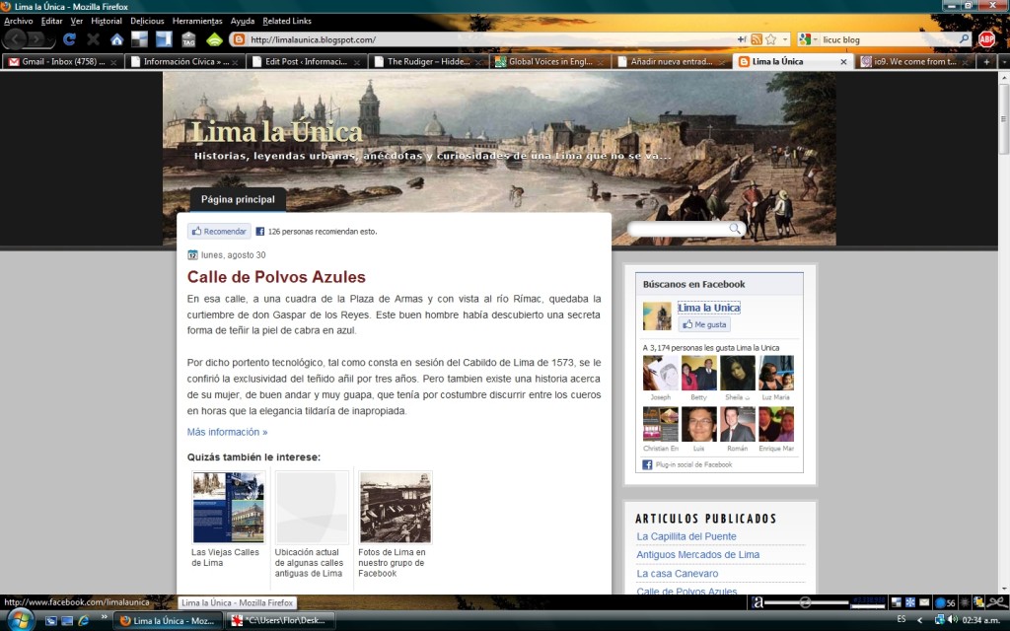The width and height of the screenshot is (1010, 631).
Task: Open the address bar history dropdown
Action: point(785,39)
